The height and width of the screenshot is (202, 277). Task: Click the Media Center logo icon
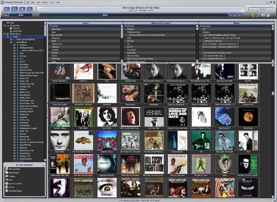click(2, 2)
